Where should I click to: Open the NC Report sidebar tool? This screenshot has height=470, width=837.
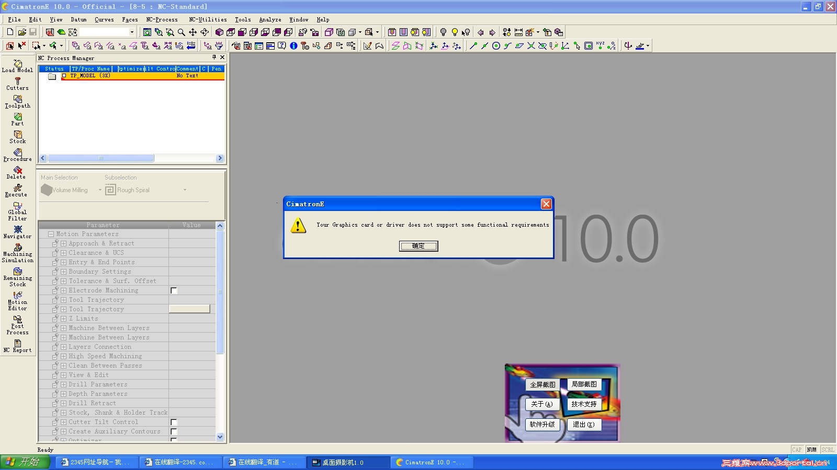click(17, 346)
